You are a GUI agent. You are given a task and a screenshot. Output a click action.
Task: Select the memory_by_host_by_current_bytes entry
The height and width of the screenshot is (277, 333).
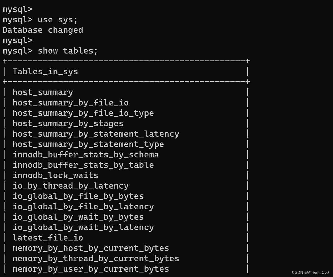[x=91, y=248]
